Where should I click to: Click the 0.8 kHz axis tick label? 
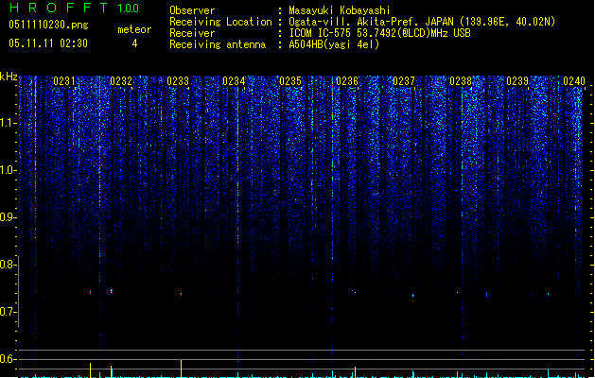[x=8, y=265]
